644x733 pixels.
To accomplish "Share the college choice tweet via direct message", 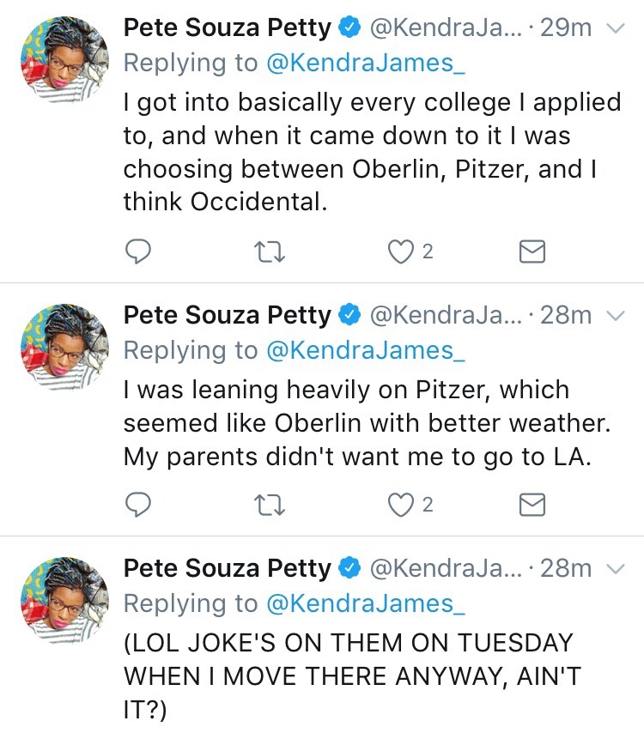I will [x=533, y=251].
